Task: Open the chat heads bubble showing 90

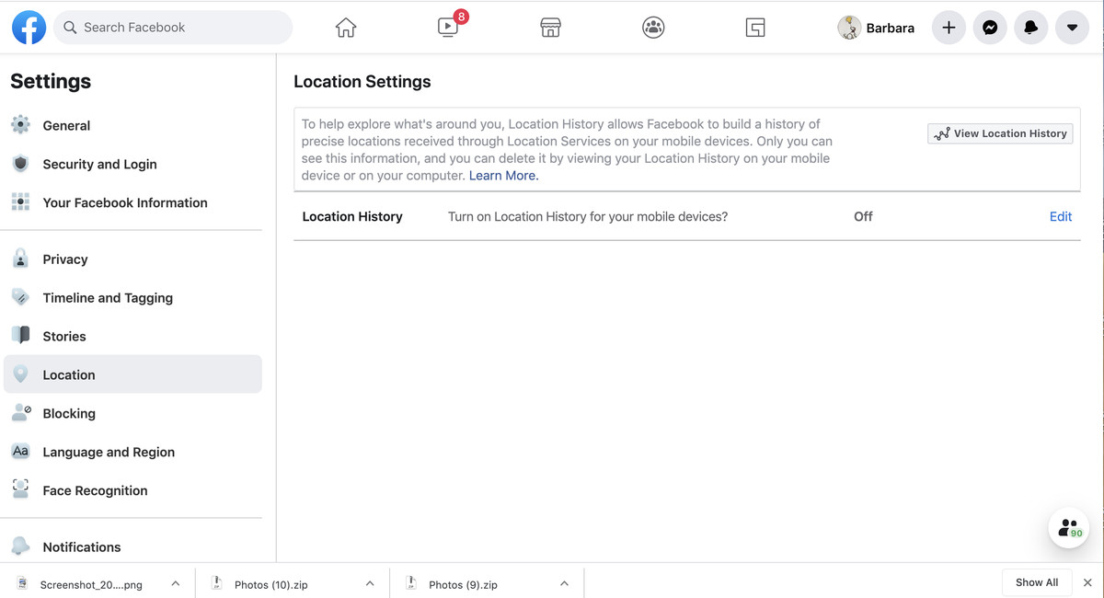Action: [x=1068, y=527]
